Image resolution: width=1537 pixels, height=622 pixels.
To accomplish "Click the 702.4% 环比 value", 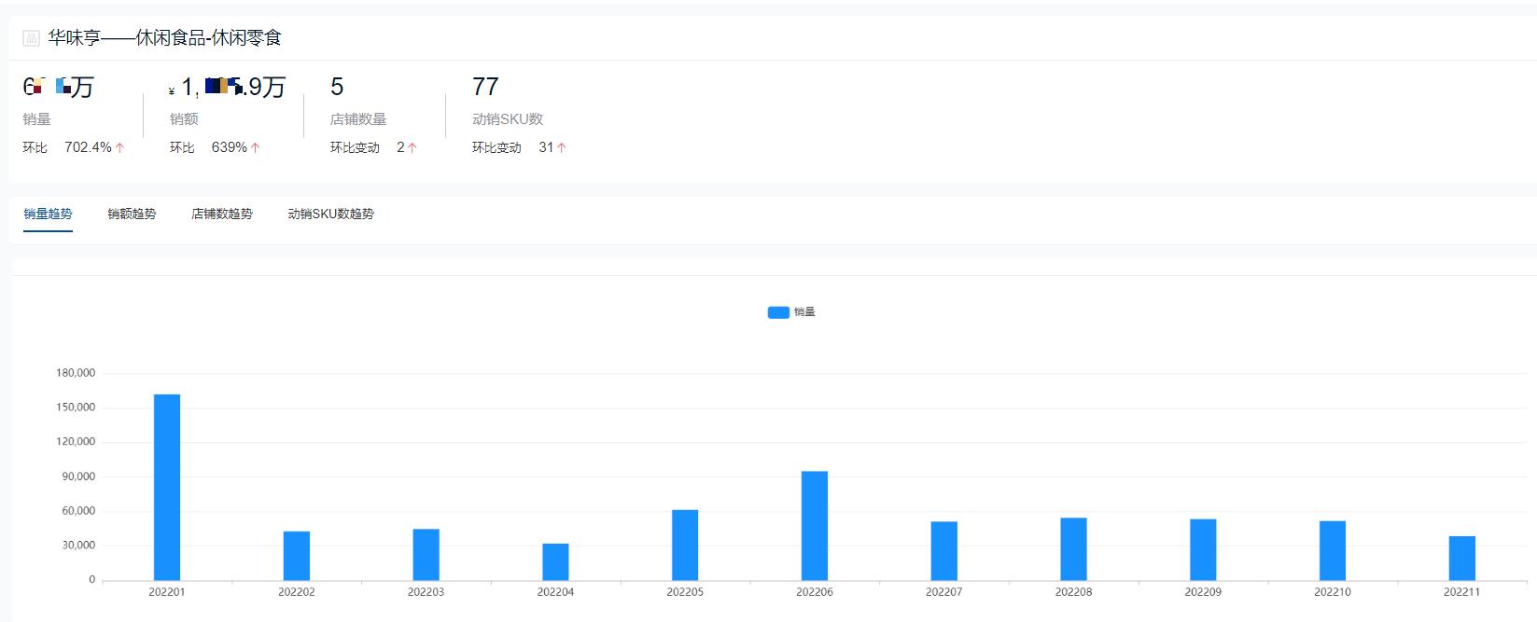I will pyautogui.click(x=88, y=147).
